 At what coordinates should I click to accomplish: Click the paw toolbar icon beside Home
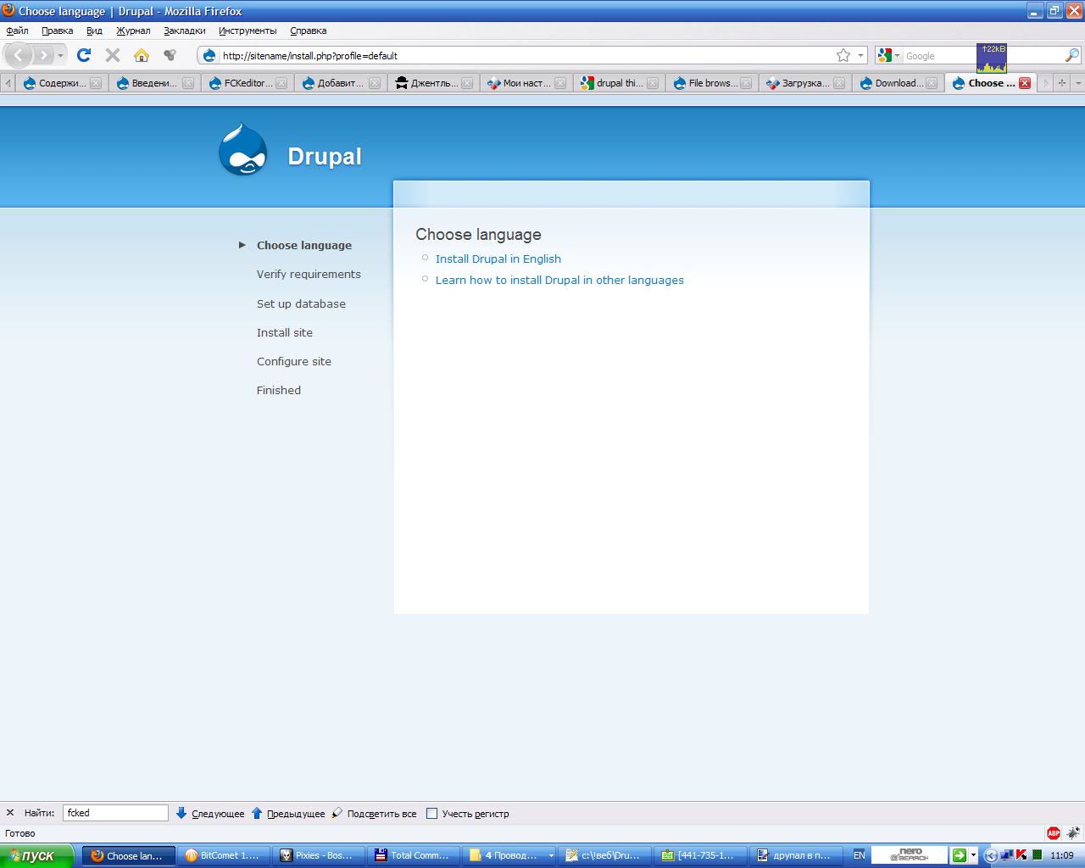tap(170, 55)
